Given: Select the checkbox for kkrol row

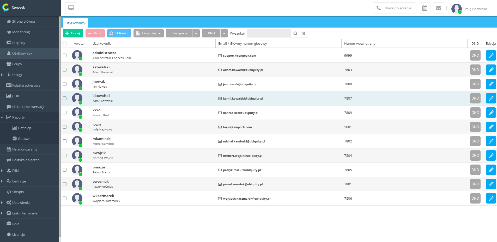Looking at the screenshot, I should click(x=65, y=113).
